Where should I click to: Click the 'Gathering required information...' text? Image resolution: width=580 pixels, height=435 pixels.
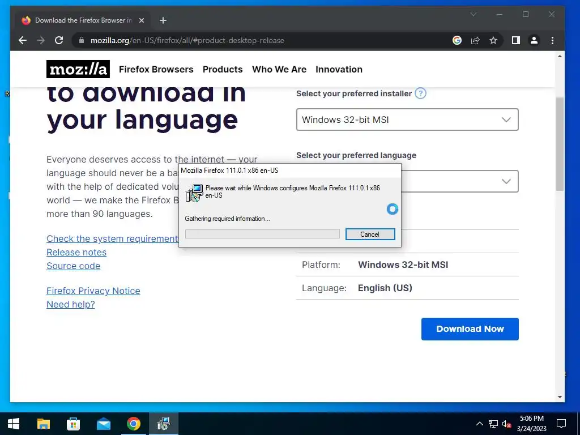(228, 219)
